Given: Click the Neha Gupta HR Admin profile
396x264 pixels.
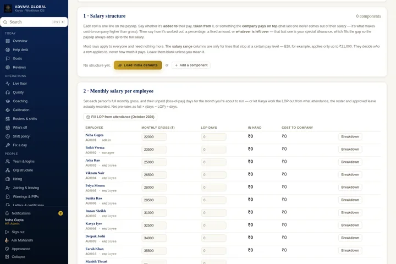Looking at the screenshot, I should (x=14, y=222).
